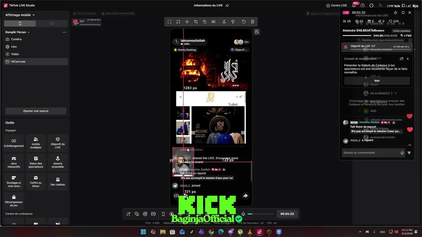Open File Explorer from the taskbar
The width and height of the screenshot is (422, 237).
click(163, 232)
